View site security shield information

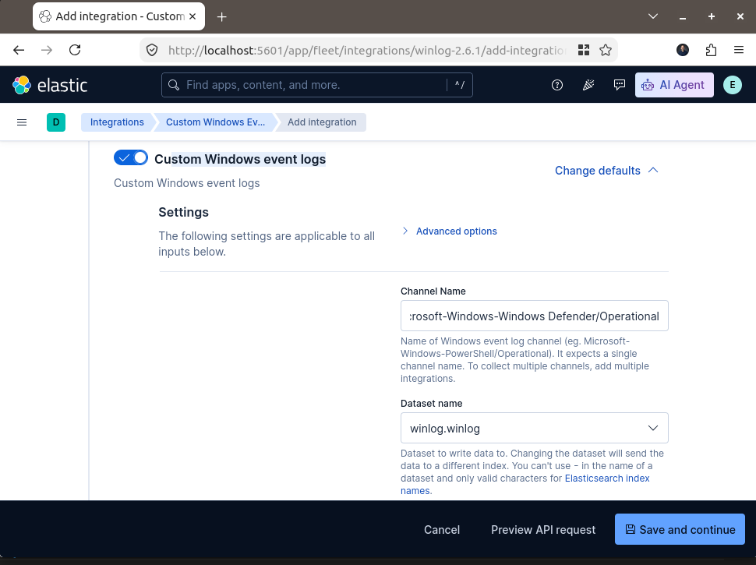tap(152, 50)
